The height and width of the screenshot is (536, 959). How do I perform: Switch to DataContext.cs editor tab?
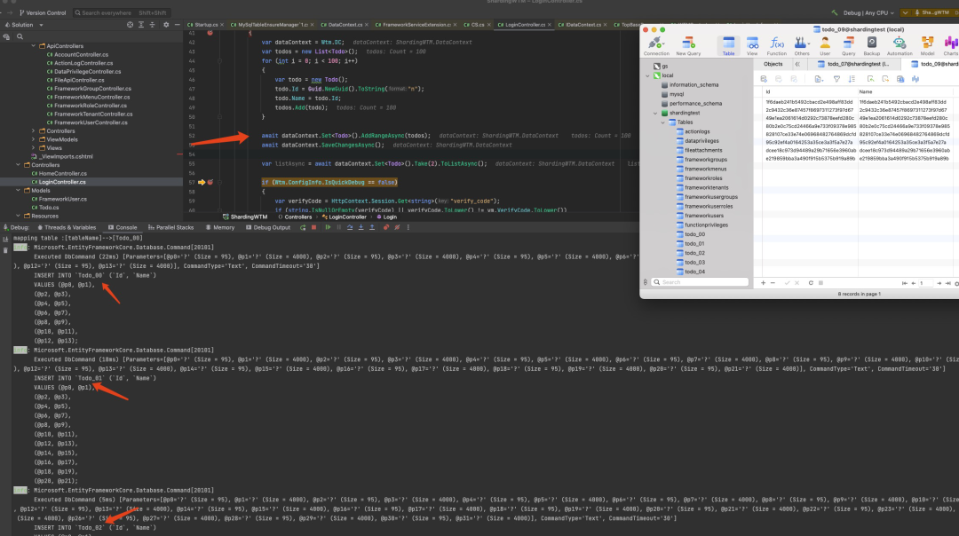(x=345, y=25)
